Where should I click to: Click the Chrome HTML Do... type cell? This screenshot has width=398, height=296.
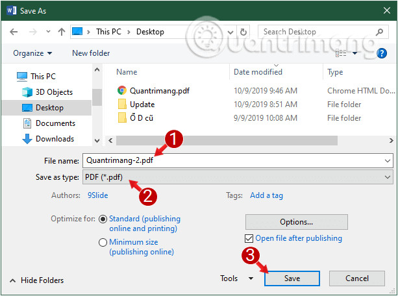(361, 91)
